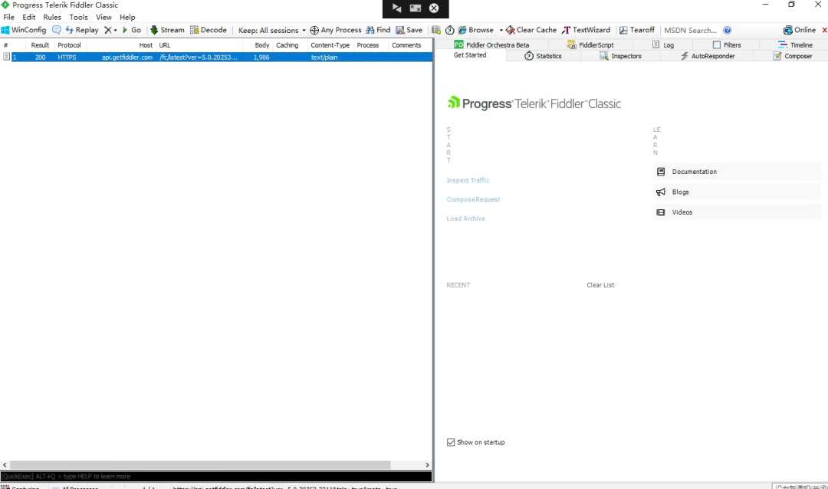Switch to the FiddlerScript tab

pos(590,45)
